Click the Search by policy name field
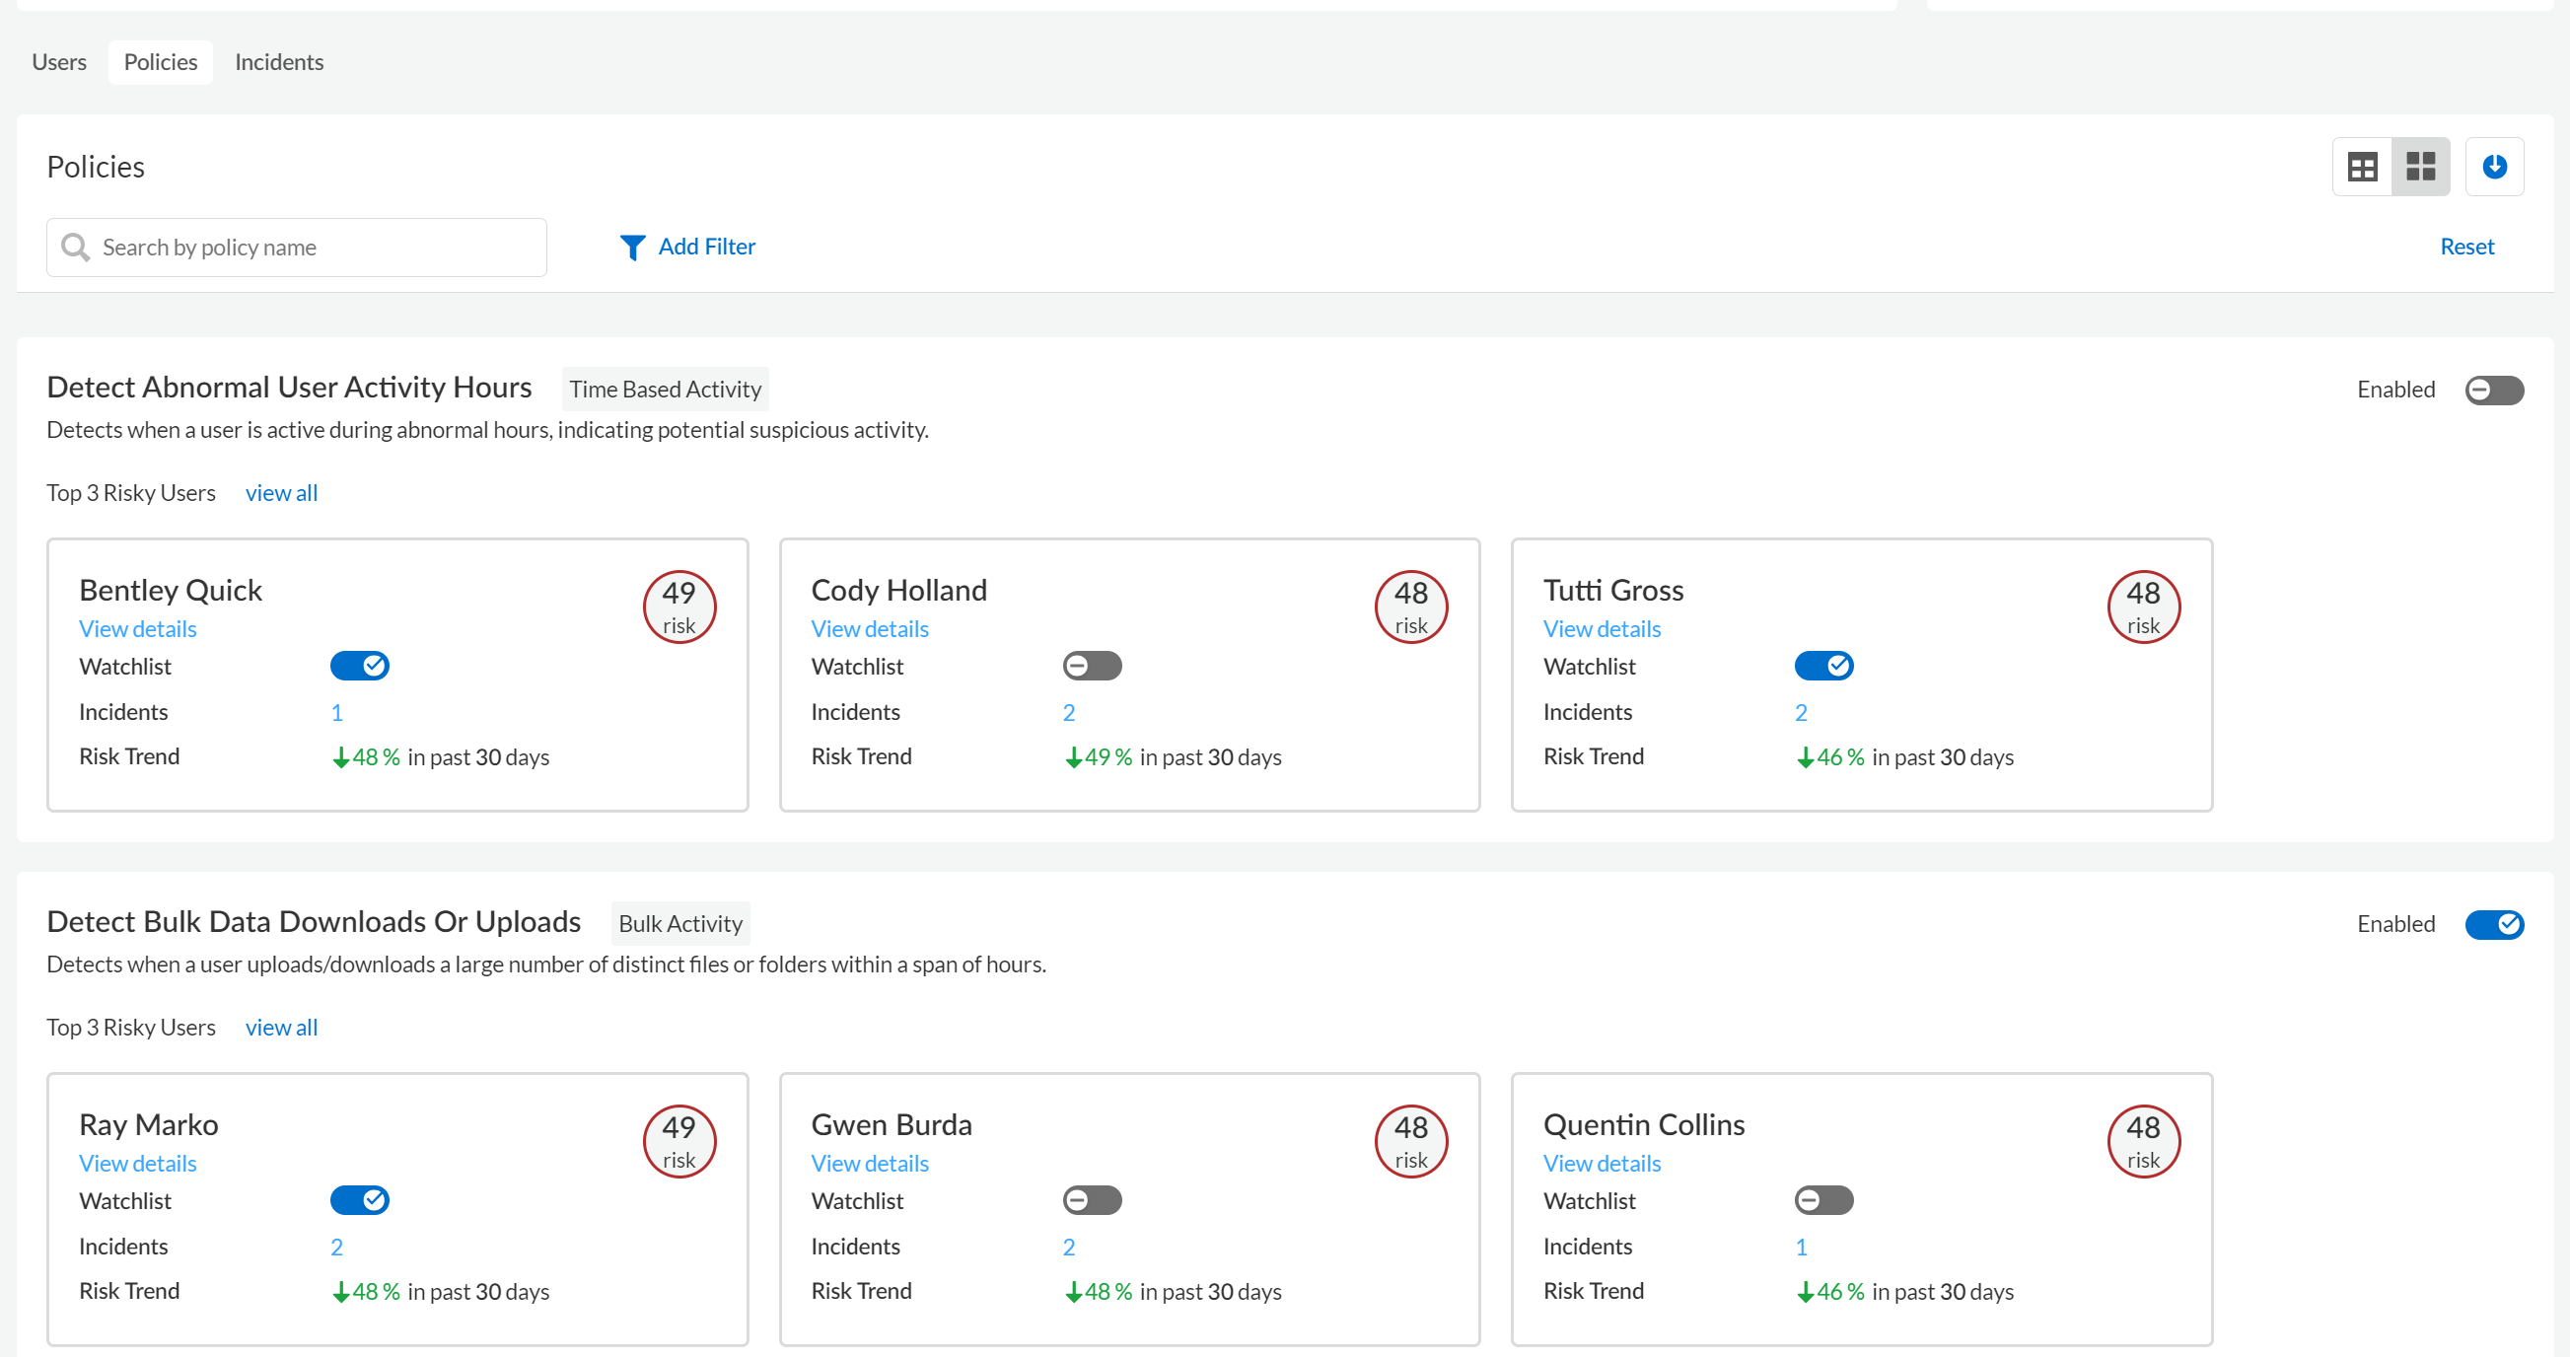Screen dimensions: 2570x1357 pyautogui.click(x=320, y=248)
